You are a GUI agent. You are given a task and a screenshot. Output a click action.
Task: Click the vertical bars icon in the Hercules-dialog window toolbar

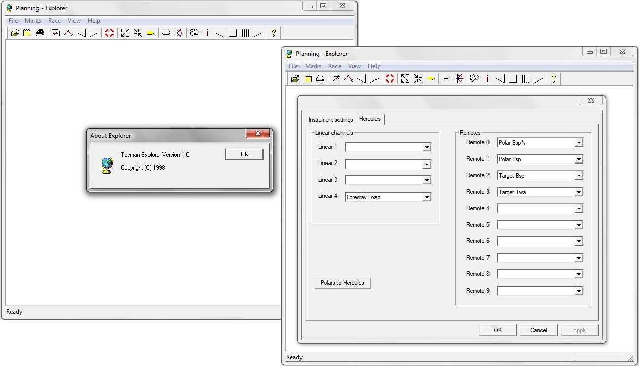coord(525,79)
